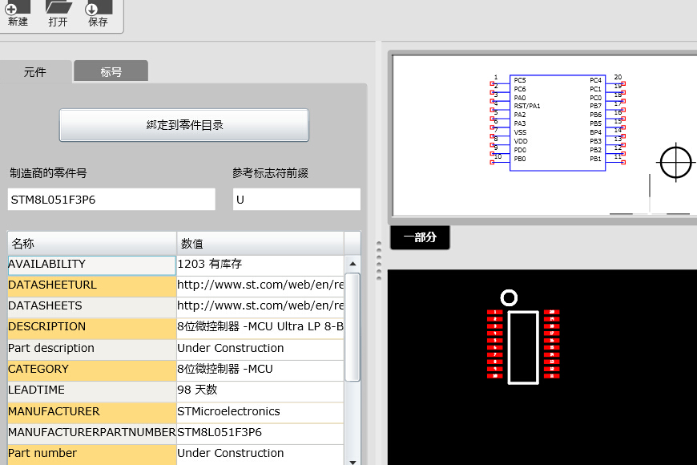Select the DATASHEETS row name
The width and height of the screenshot is (697, 465).
coord(92,307)
